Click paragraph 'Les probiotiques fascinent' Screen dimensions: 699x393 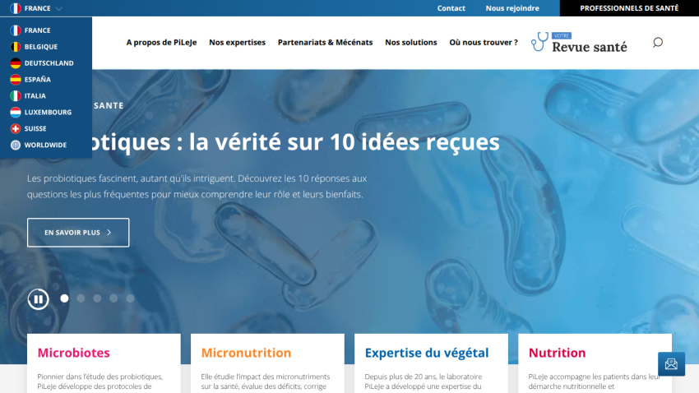point(197,187)
